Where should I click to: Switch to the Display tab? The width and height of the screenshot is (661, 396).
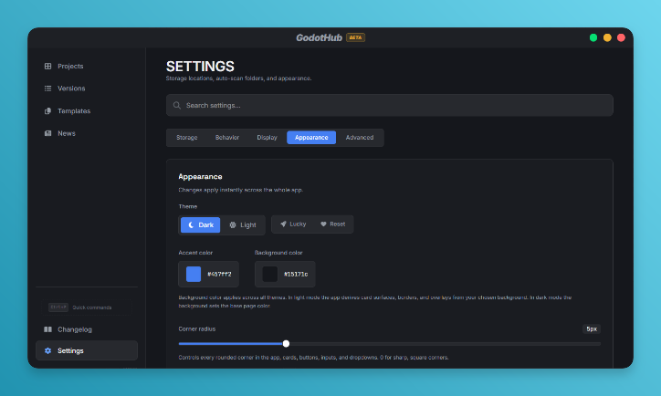point(267,138)
